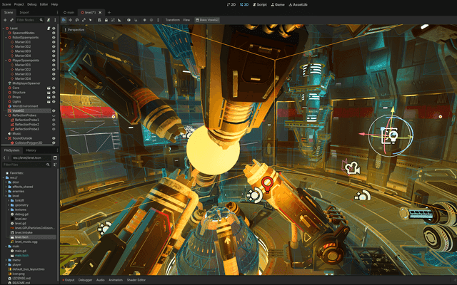Open script attached to Level node
This screenshot has height=285, width=457.
click(x=49, y=28)
